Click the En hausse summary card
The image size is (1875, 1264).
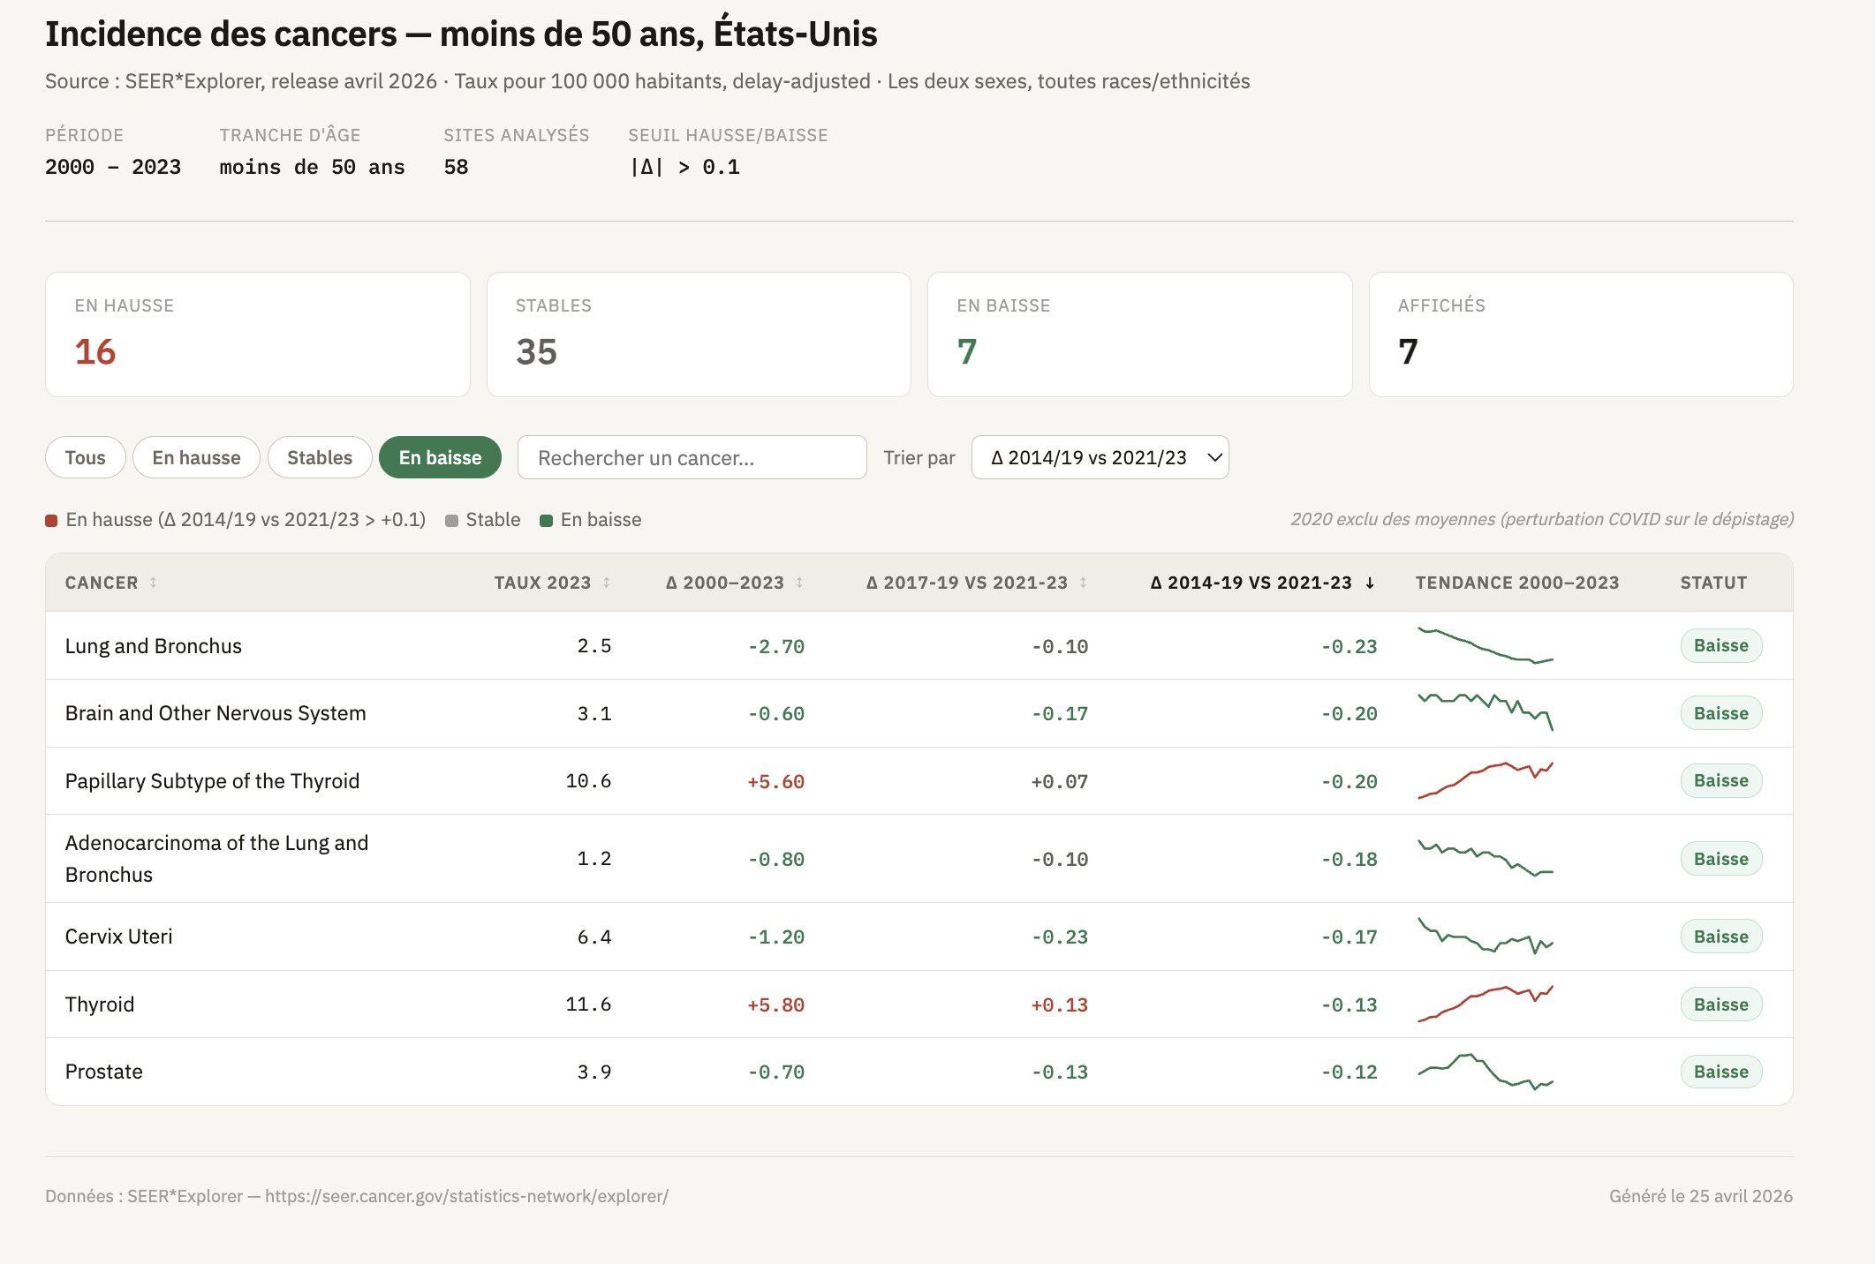(257, 335)
